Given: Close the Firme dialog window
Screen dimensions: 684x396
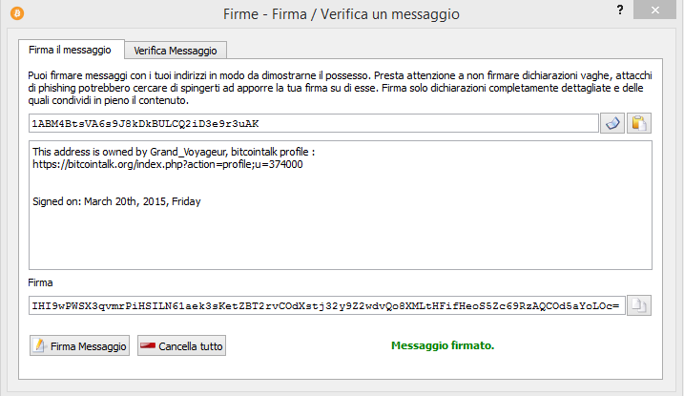Looking at the screenshot, I should click(x=654, y=10).
